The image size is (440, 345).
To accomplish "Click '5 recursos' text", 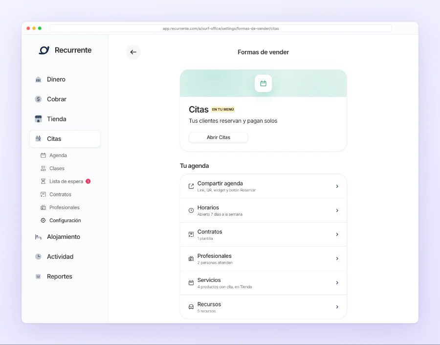I will (206, 311).
